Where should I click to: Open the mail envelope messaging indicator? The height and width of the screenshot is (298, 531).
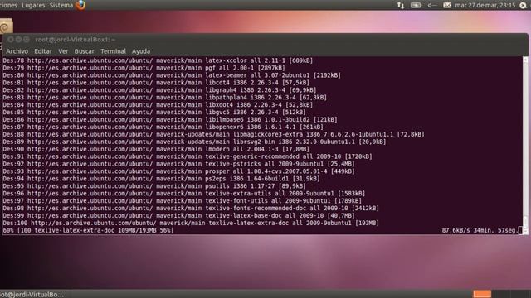tap(447, 5)
